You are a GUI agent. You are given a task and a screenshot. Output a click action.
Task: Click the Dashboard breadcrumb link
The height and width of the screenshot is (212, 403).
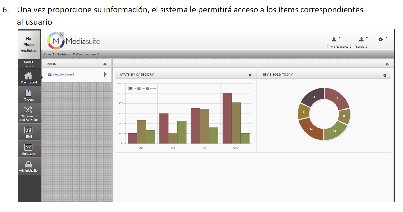coord(64,54)
